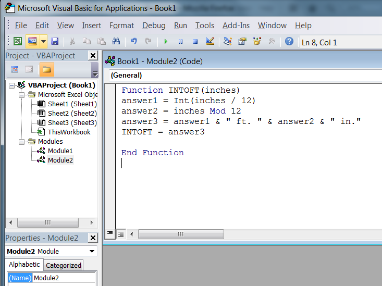The height and width of the screenshot is (286, 382).
Task: Switch to Procedure View button
Action: pyautogui.click(x=110, y=234)
